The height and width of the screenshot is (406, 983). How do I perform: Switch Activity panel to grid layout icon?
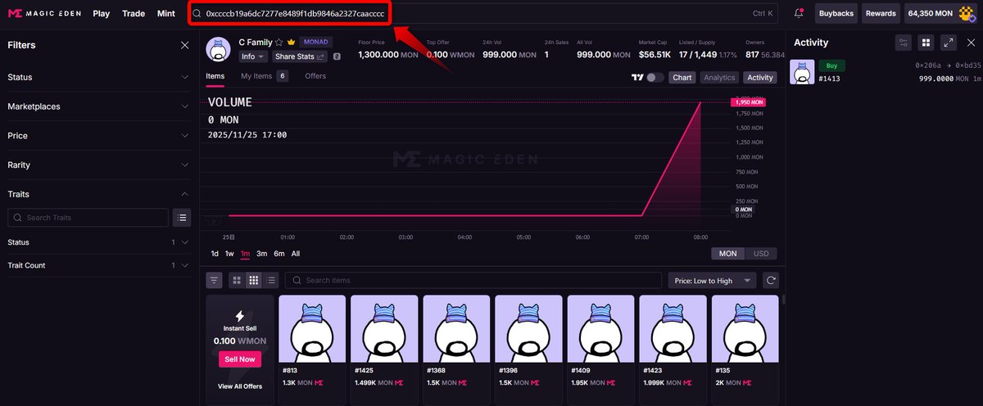[x=926, y=43]
